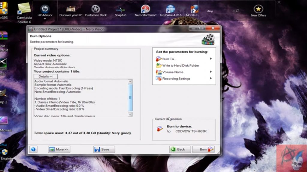Click HP Advisor dropdown arrow below icon
307x172 pixels.
pyautogui.click(x=45, y=19)
